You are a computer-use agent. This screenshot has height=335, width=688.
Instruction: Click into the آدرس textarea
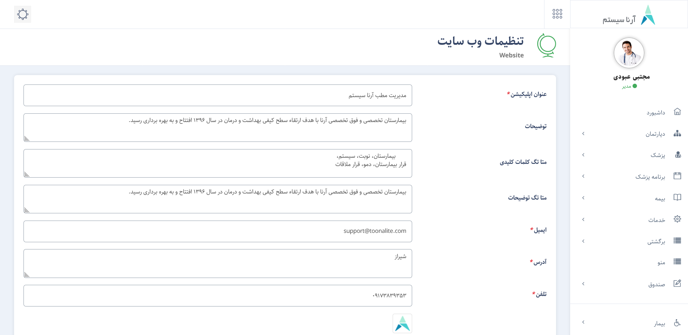pos(218,264)
